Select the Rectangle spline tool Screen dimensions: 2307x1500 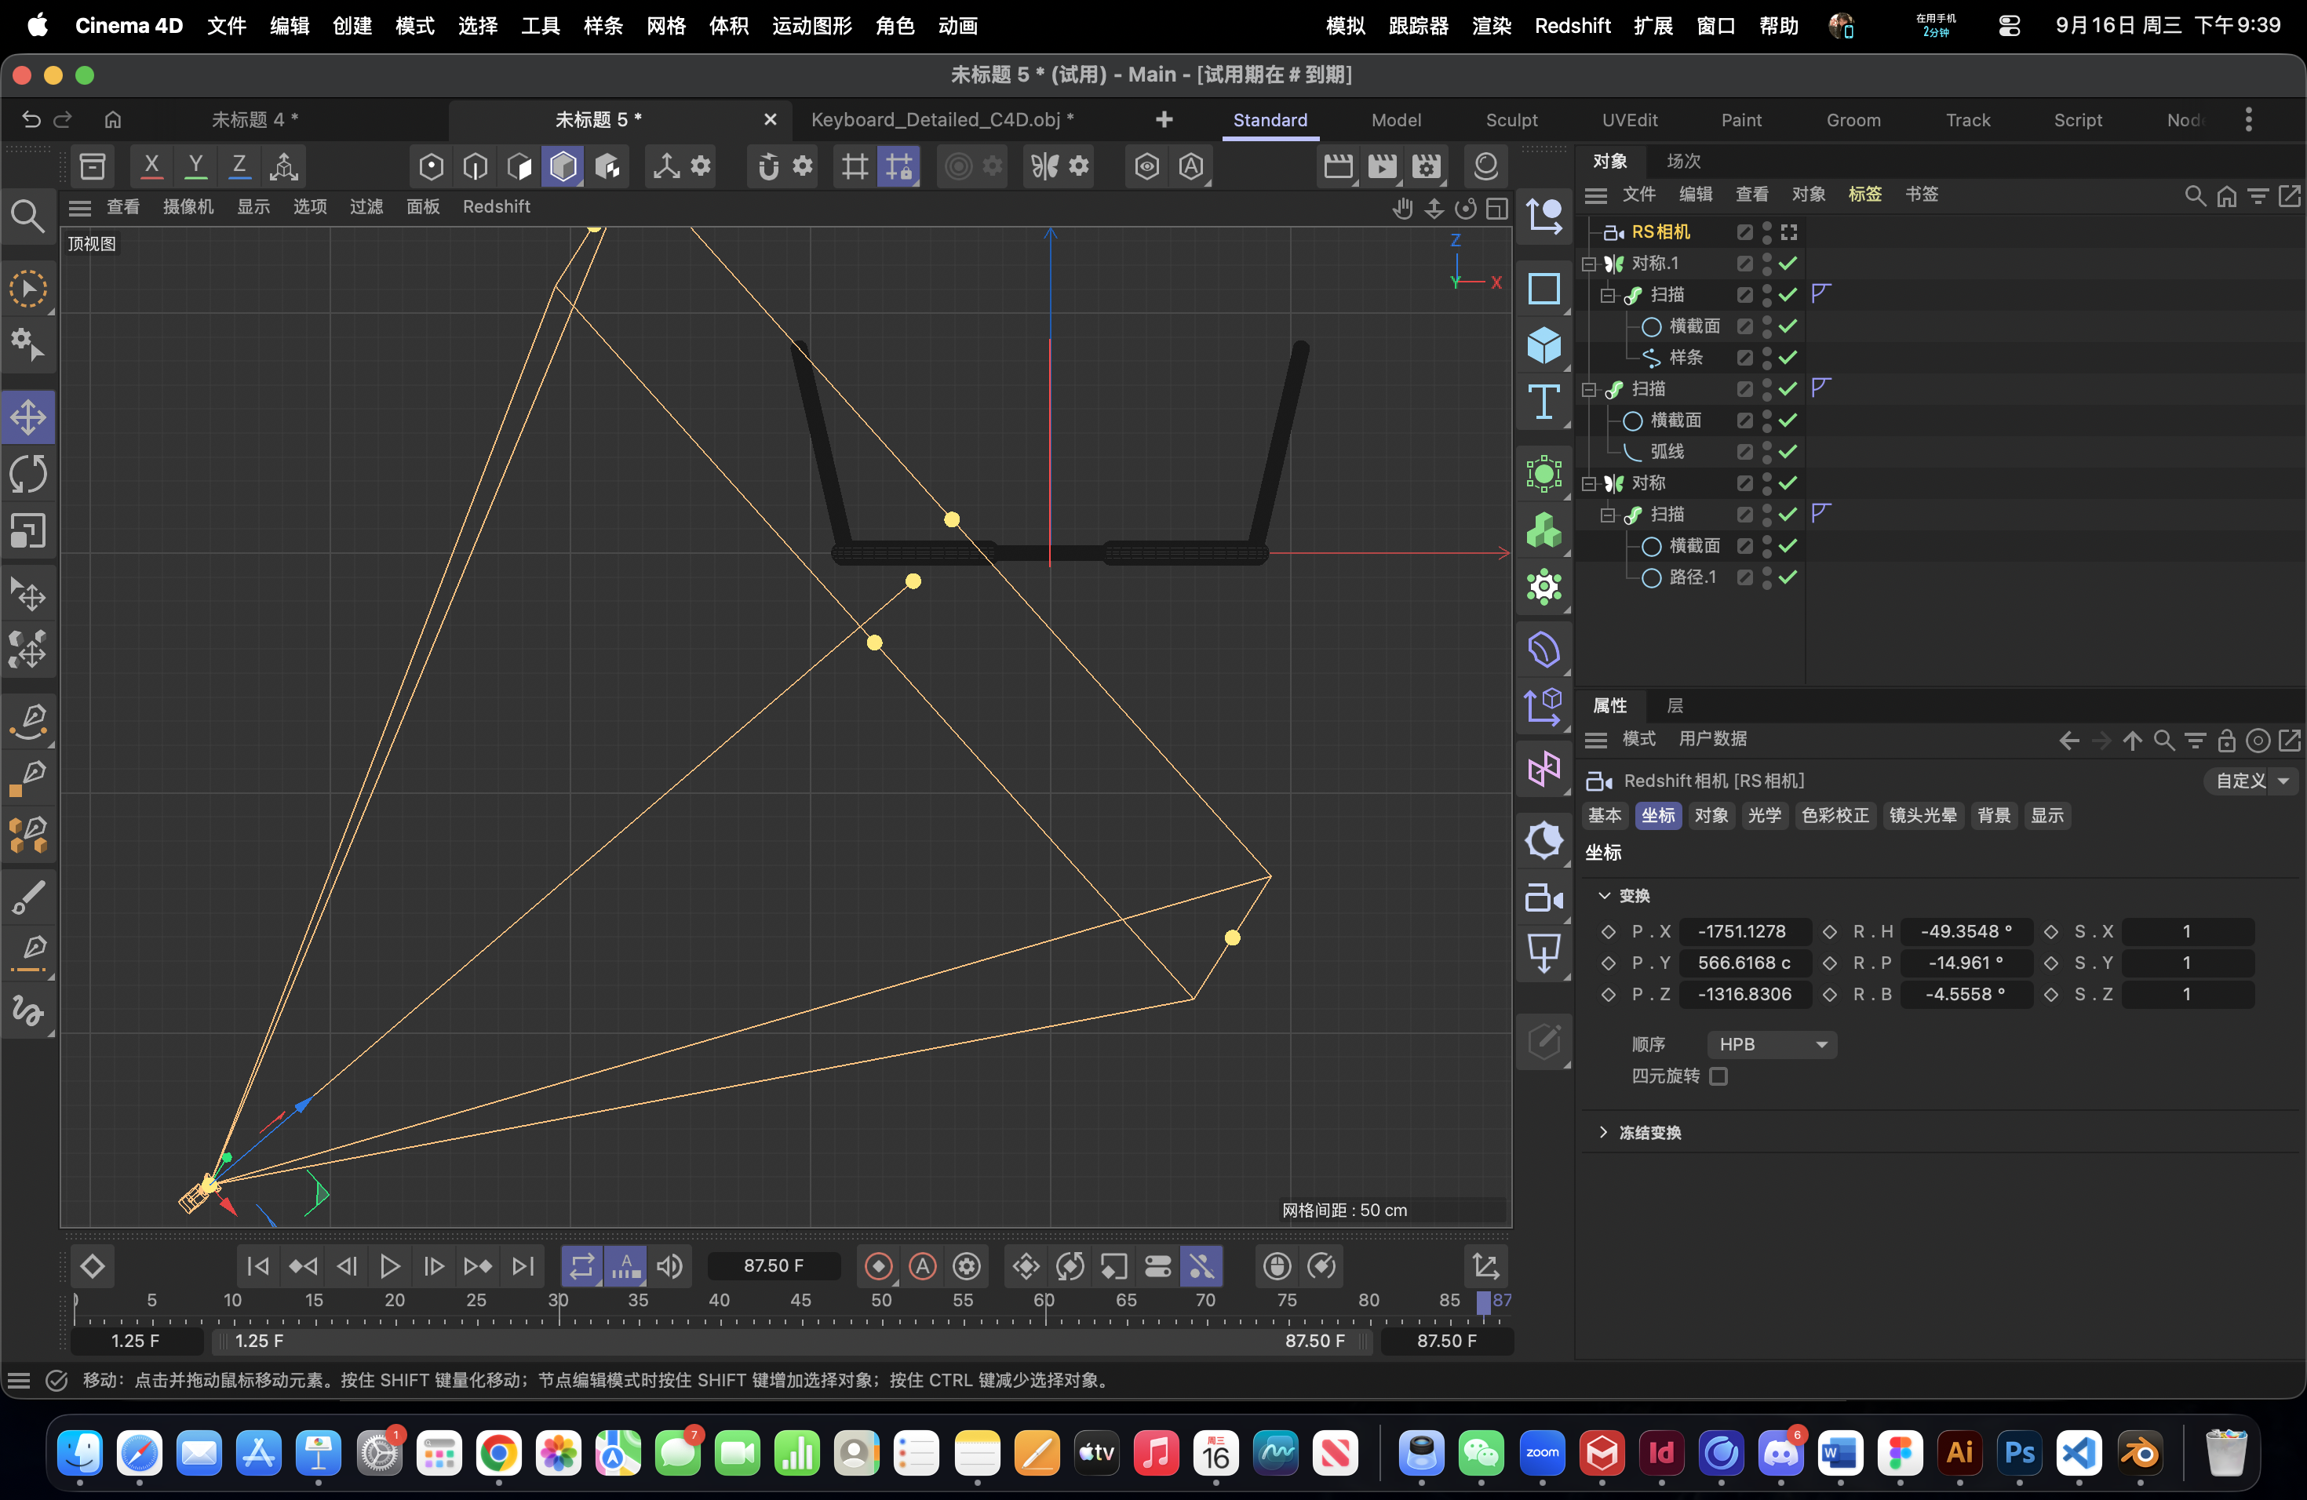(1543, 289)
